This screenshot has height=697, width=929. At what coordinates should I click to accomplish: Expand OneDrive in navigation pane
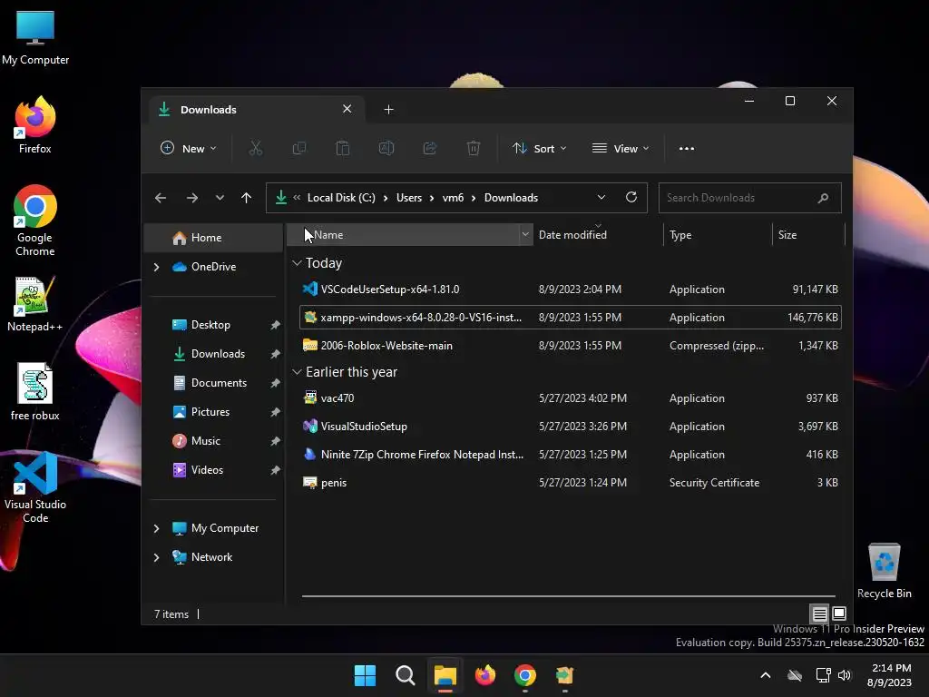(156, 267)
